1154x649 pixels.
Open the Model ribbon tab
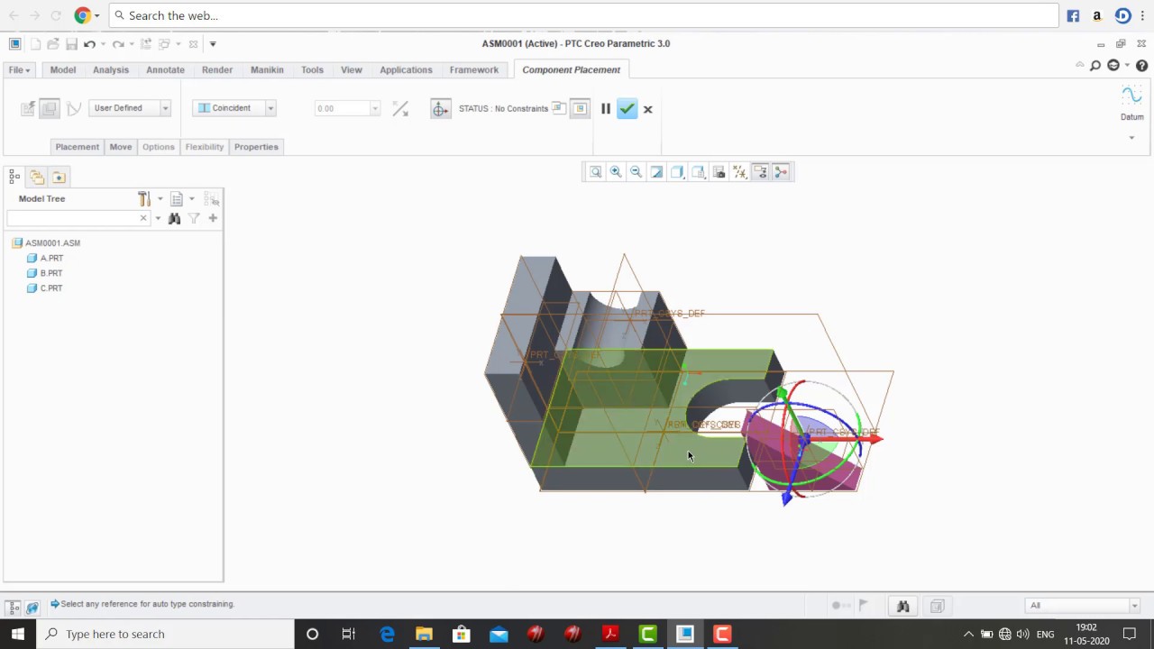pyautogui.click(x=63, y=70)
